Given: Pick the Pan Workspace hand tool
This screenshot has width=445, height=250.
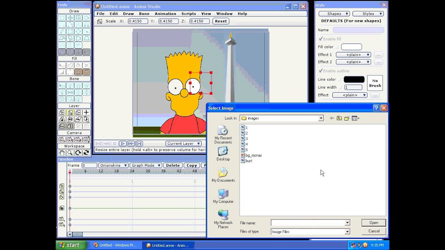Looking at the screenshot, I should (62, 153).
